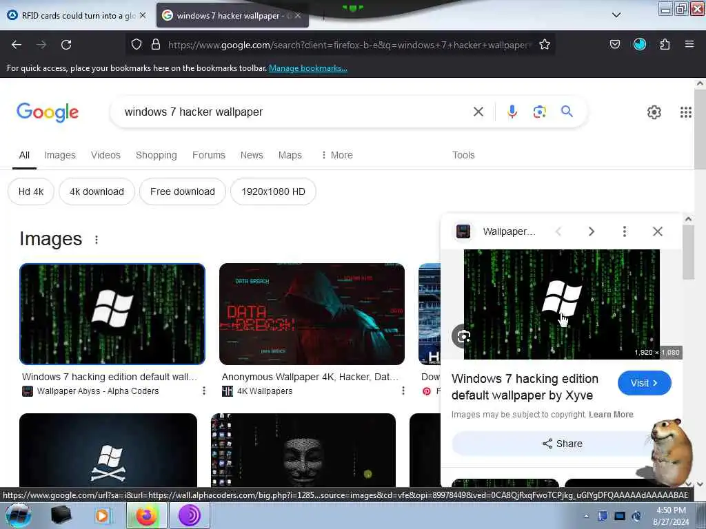Open the tracking protection shield icon
706x529 pixels.
[137, 44]
